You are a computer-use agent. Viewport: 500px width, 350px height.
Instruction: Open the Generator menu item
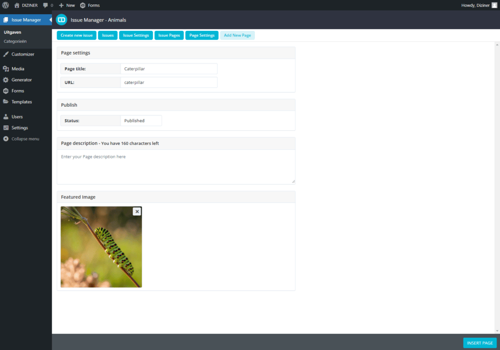[21, 80]
